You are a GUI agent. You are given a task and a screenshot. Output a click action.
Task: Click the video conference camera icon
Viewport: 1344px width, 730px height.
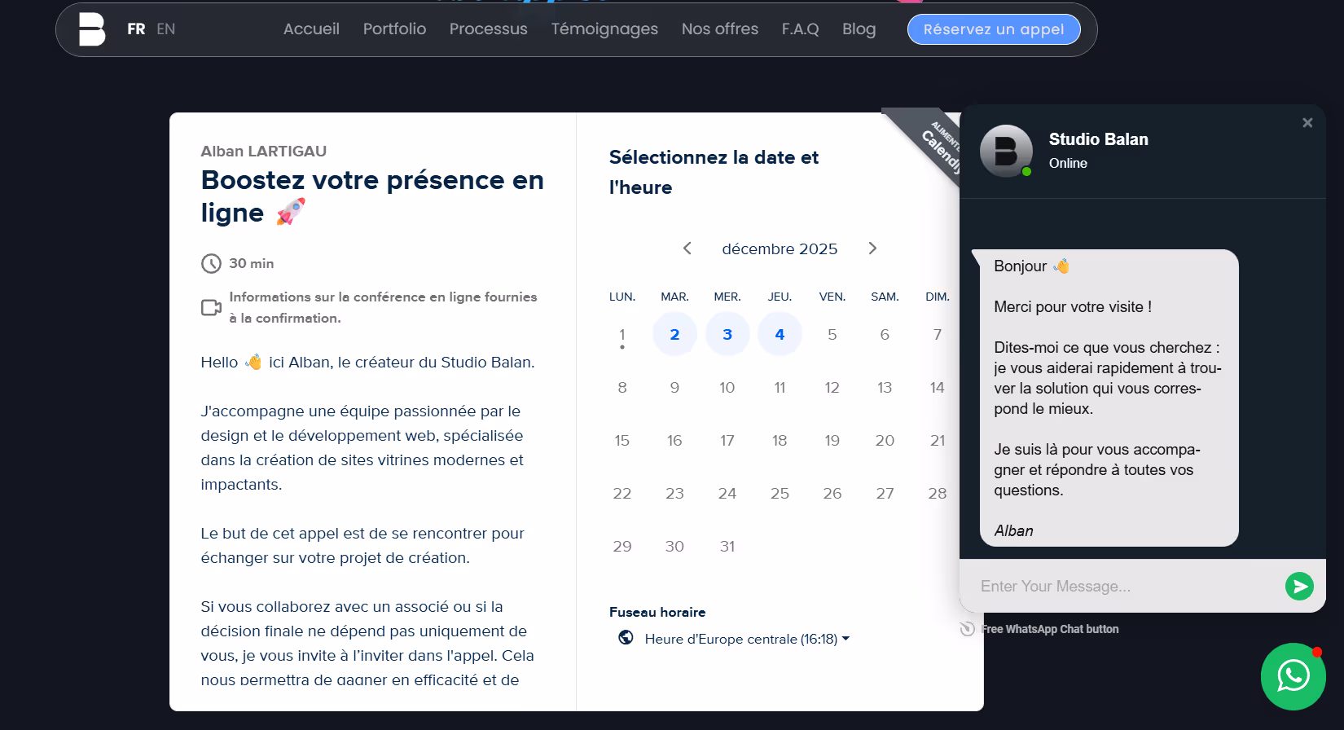pos(211,307)
